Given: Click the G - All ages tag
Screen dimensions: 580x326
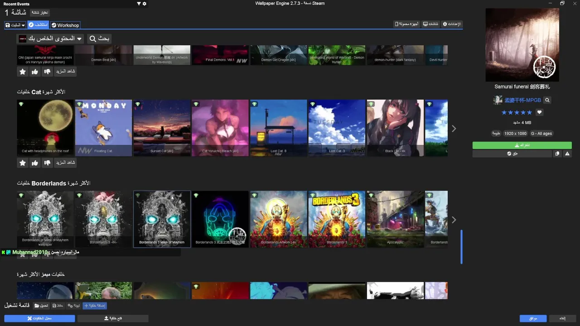Looking at the screenshot, I should (541, 134).
